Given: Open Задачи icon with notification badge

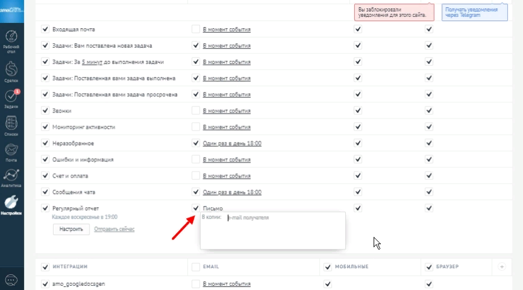Looking at the screenshot, I should pyautogui.click(x=11, y=98).
